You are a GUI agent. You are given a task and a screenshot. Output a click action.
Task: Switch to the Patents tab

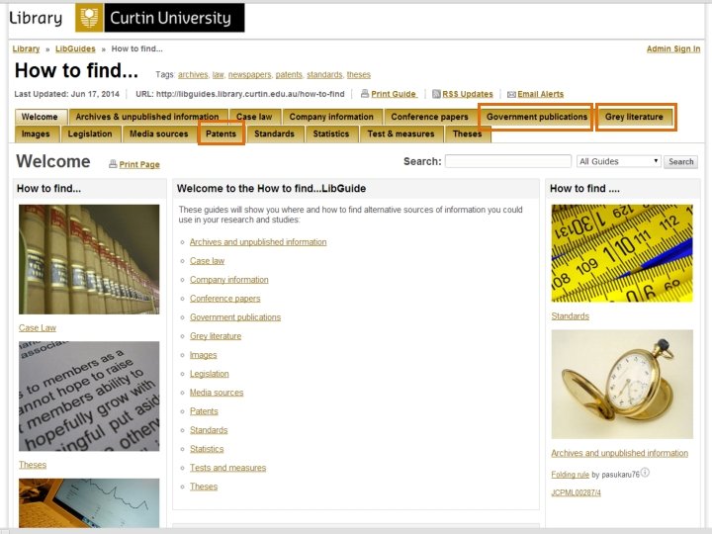pos(222,133)
